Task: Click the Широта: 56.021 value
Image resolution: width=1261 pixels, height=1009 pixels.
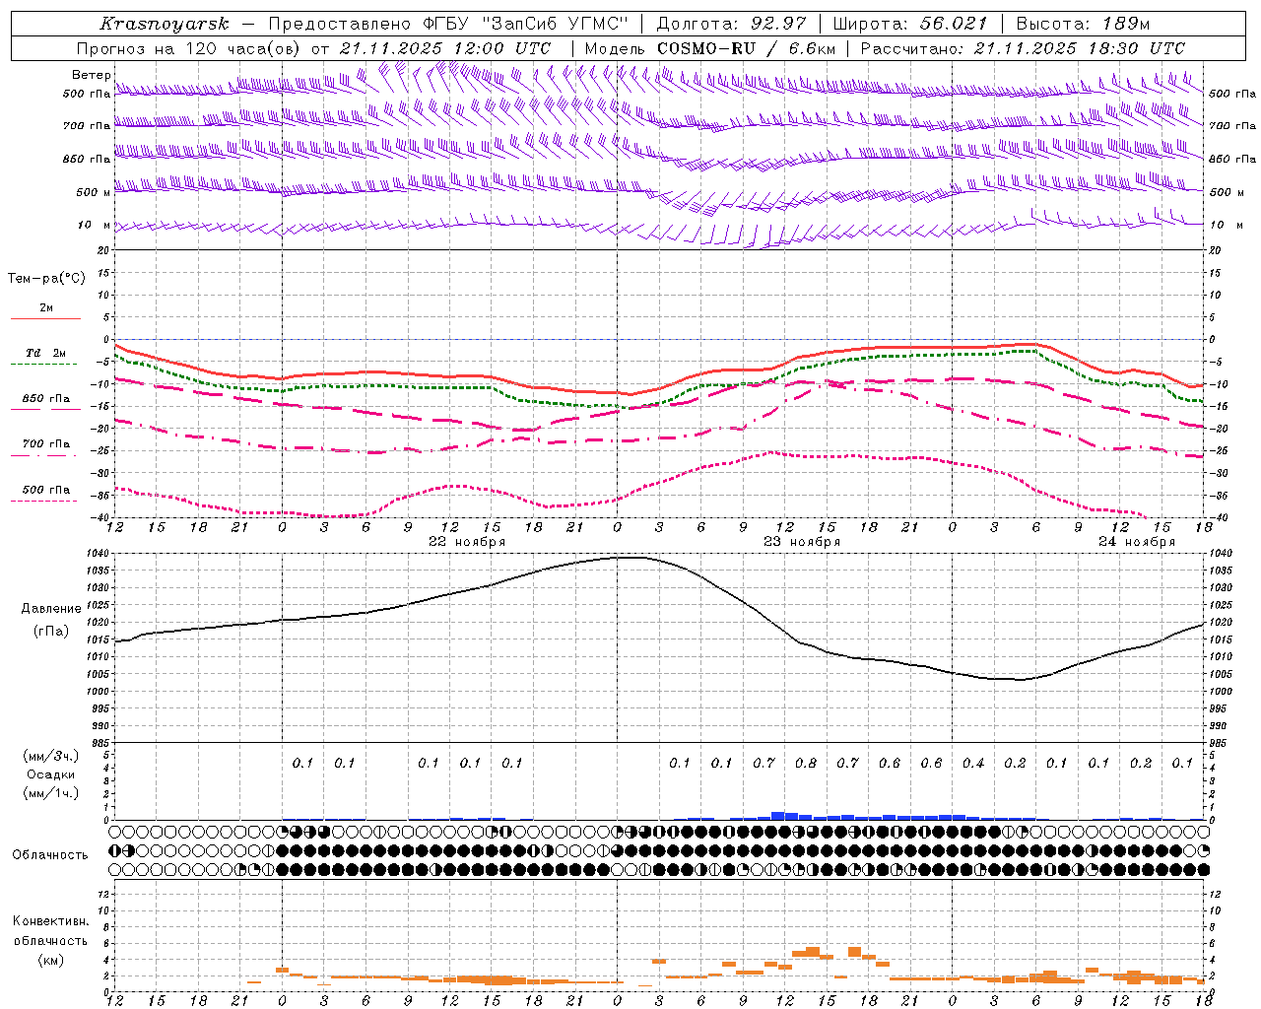Action: pos(909,24)
